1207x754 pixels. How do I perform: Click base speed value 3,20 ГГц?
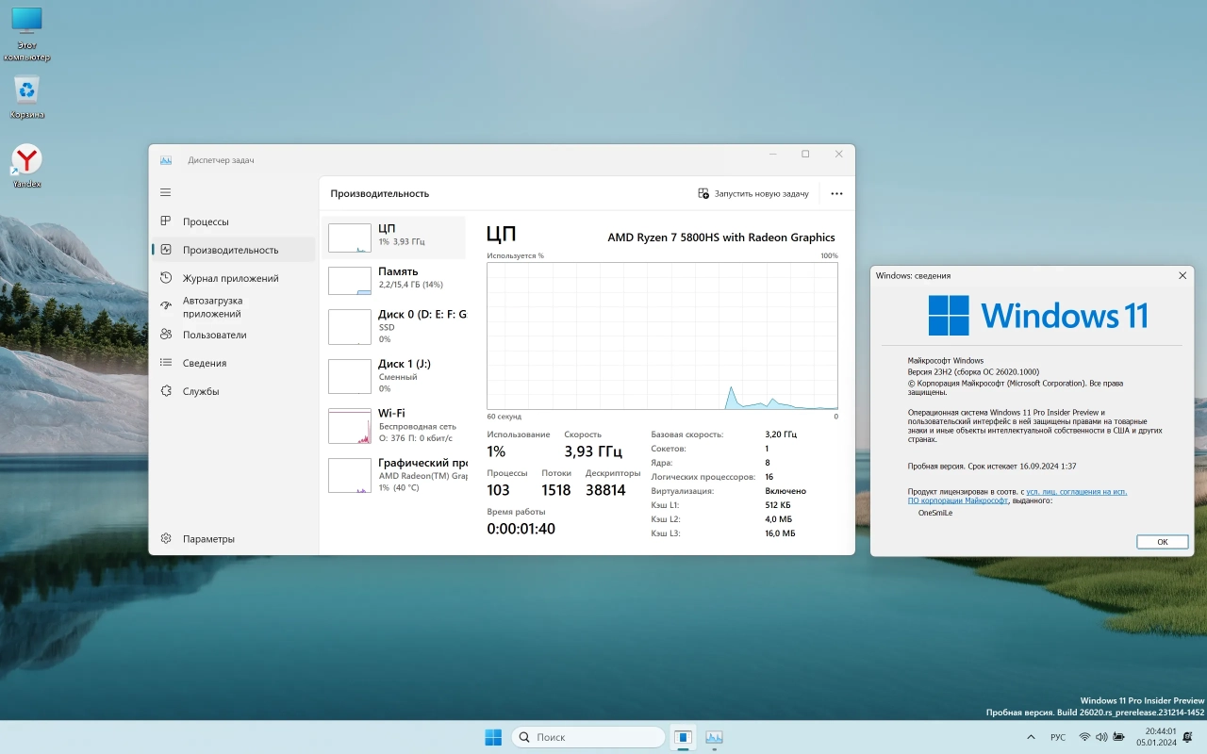coord(781,434)
